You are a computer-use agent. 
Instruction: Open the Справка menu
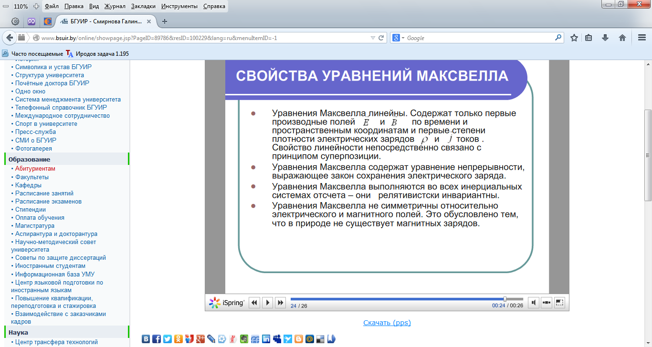click(214, 6)
